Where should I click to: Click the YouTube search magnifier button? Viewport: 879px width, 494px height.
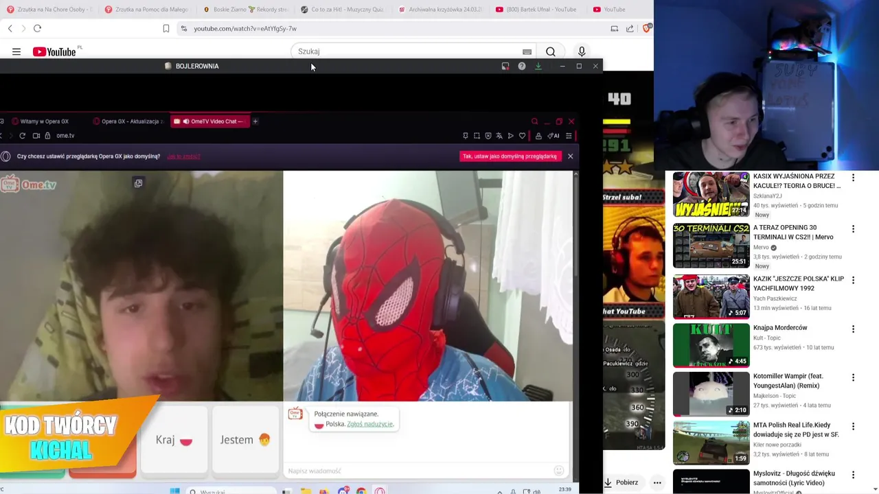coord(551,51)
